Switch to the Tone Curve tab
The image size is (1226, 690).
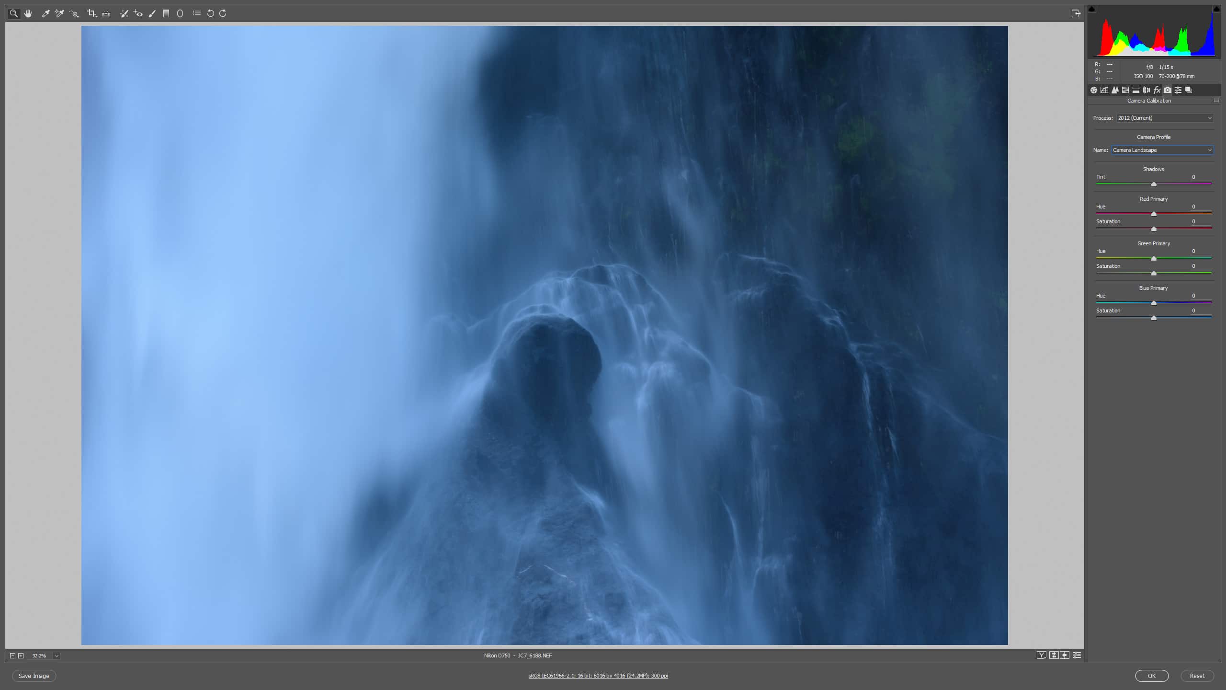(1104, 90)
